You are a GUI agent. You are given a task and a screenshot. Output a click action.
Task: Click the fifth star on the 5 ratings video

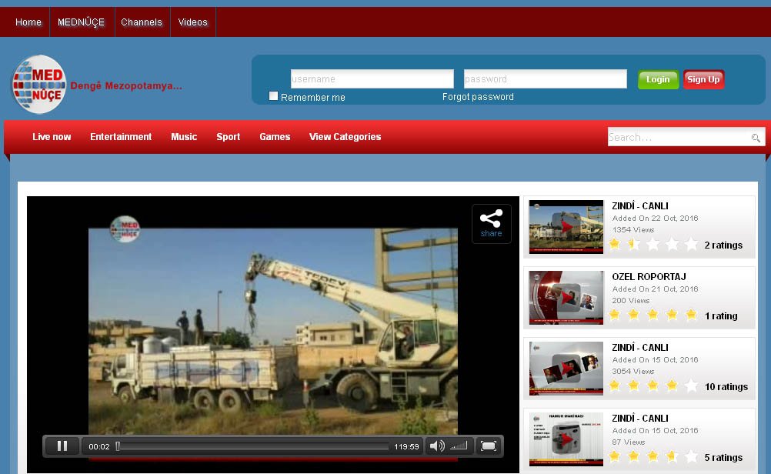click(691, 456)
